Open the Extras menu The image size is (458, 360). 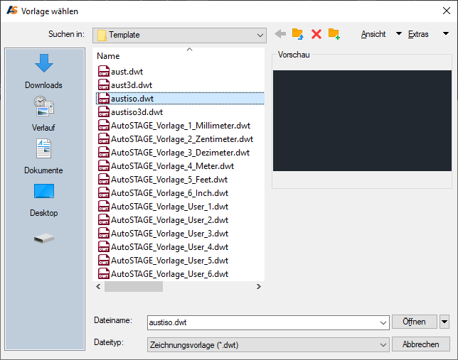pyautogui.click(x=418, y=34)
